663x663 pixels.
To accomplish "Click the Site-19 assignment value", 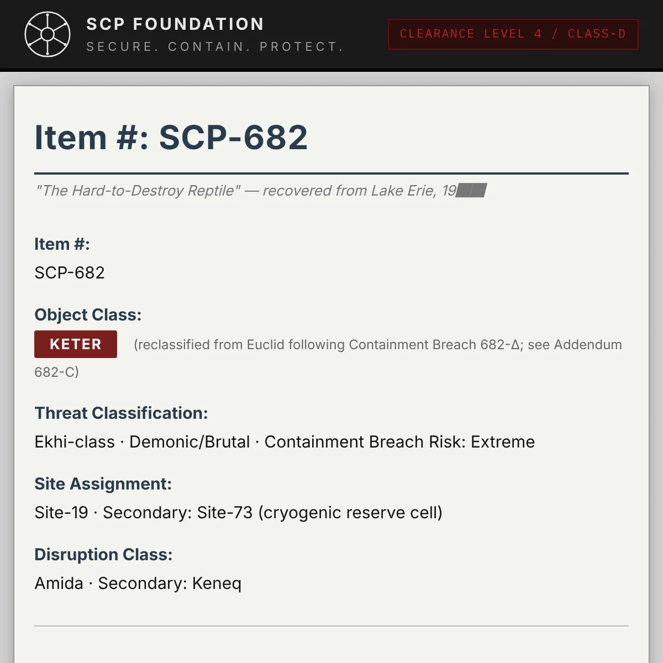I will point(61,513).
